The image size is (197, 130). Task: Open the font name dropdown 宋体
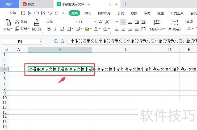tap(76, 22)
